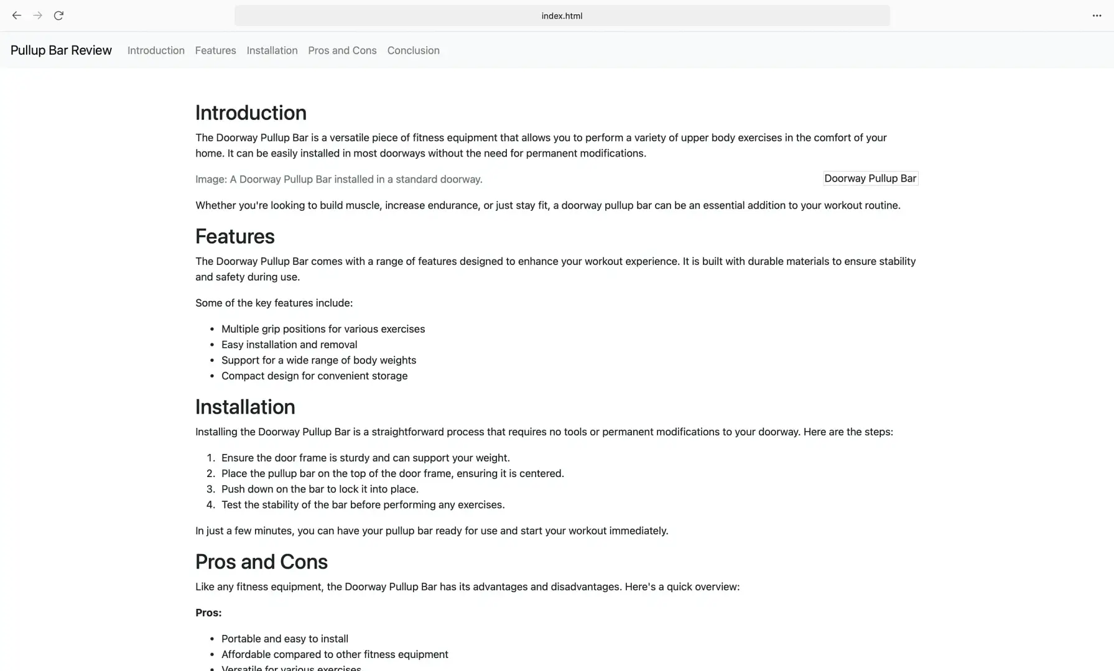Click the Introduction heading text

pos(251,113)
